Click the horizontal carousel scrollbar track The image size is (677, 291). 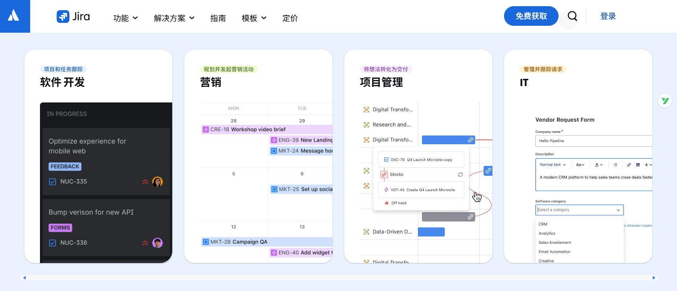click(339, 278)
